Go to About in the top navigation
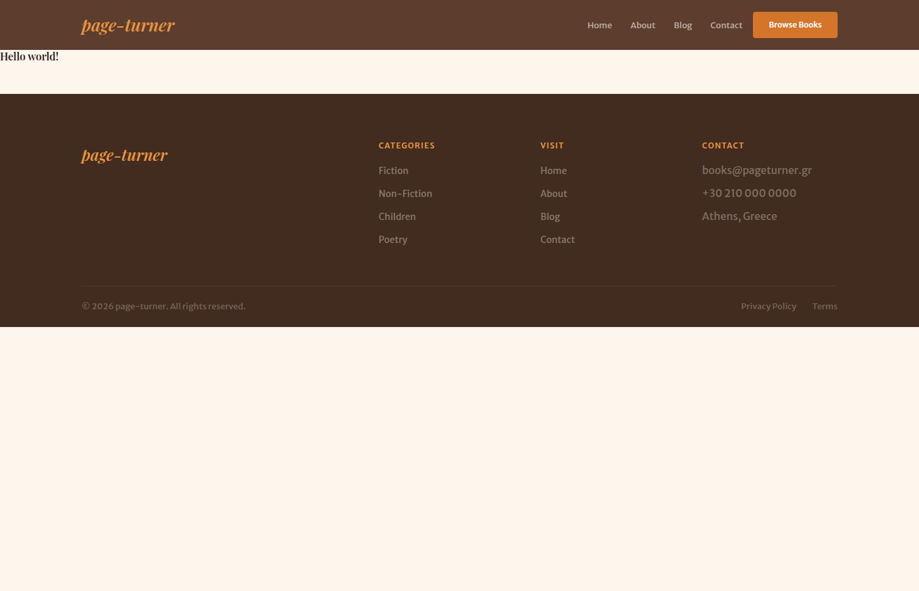The width and height of the screenshot is (919, 591). coord(643,25)
